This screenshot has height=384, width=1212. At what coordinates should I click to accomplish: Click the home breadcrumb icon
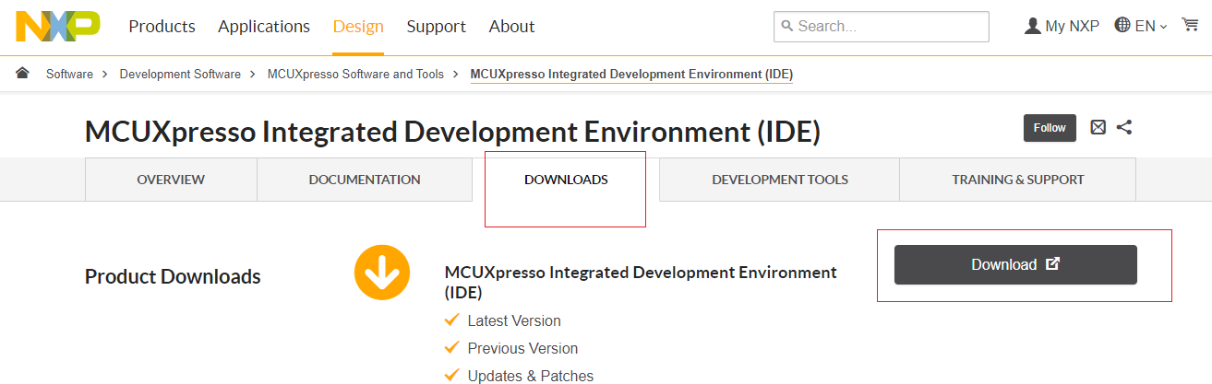[x=22, y=74]
